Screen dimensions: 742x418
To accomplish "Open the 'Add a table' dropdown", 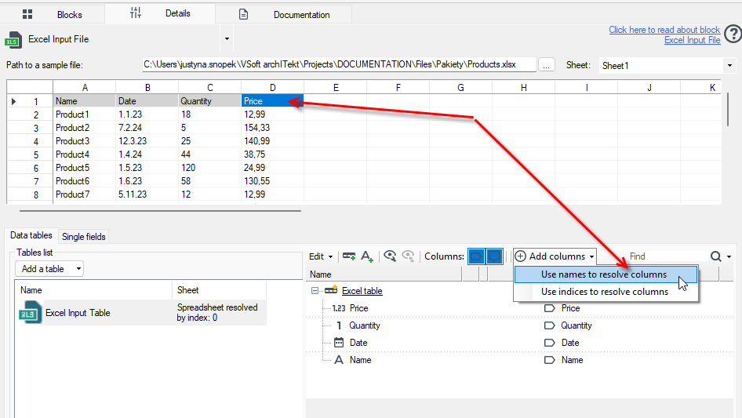I will pos(49,269).
